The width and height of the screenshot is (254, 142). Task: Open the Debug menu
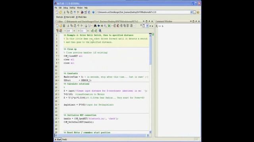click(x=65, y=8)
